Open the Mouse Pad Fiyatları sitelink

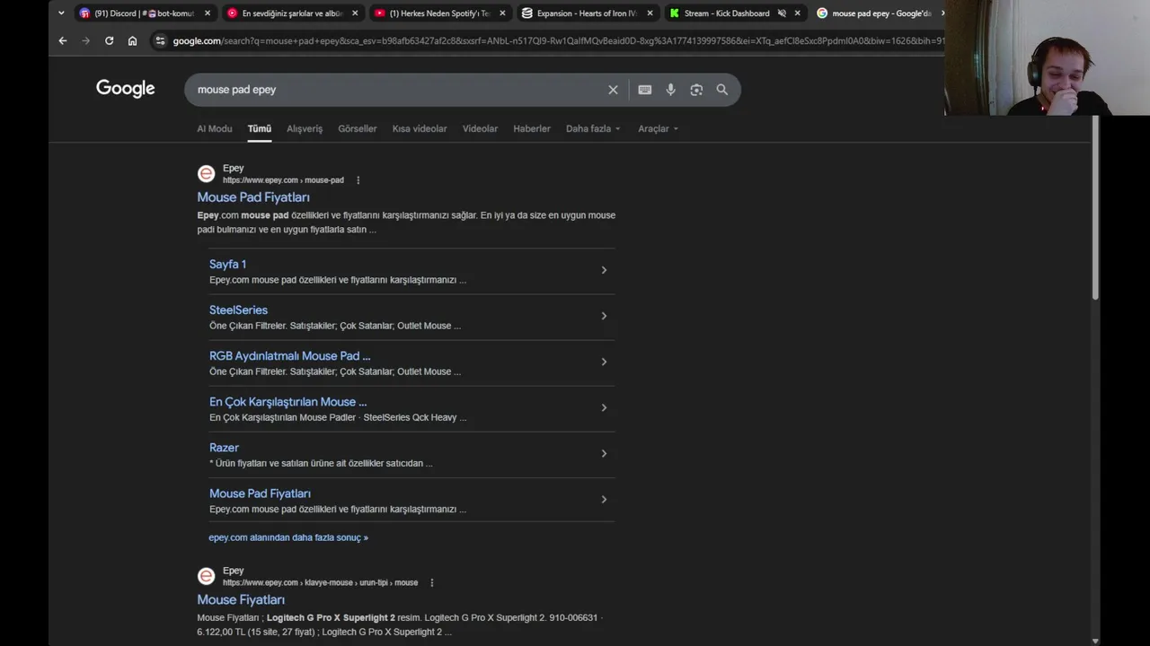tap(260, 493)
